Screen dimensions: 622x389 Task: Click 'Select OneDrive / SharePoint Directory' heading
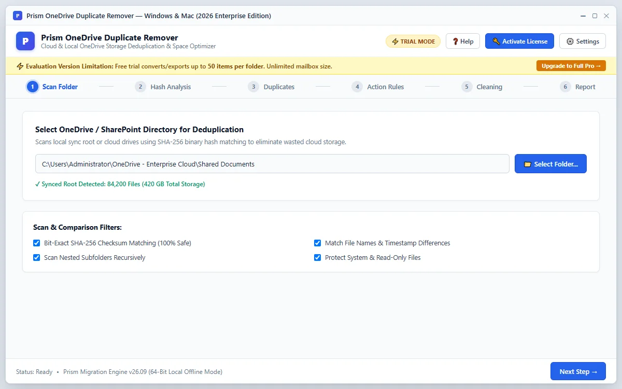click(x=139, y=130)
